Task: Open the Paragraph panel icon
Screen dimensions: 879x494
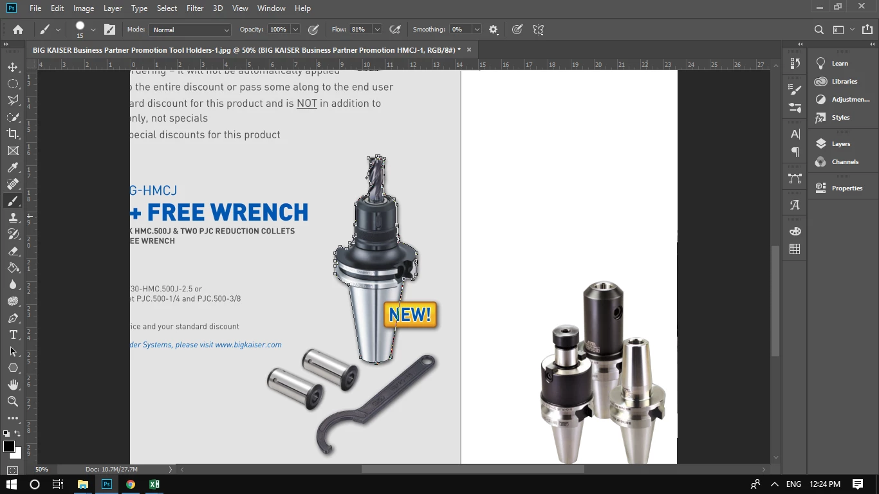Action: point(795,152)
